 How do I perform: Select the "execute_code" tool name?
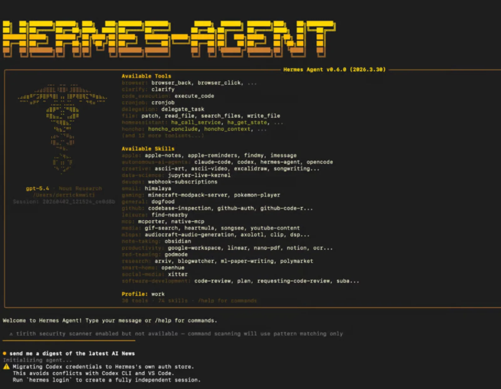(x=194, y=96)
